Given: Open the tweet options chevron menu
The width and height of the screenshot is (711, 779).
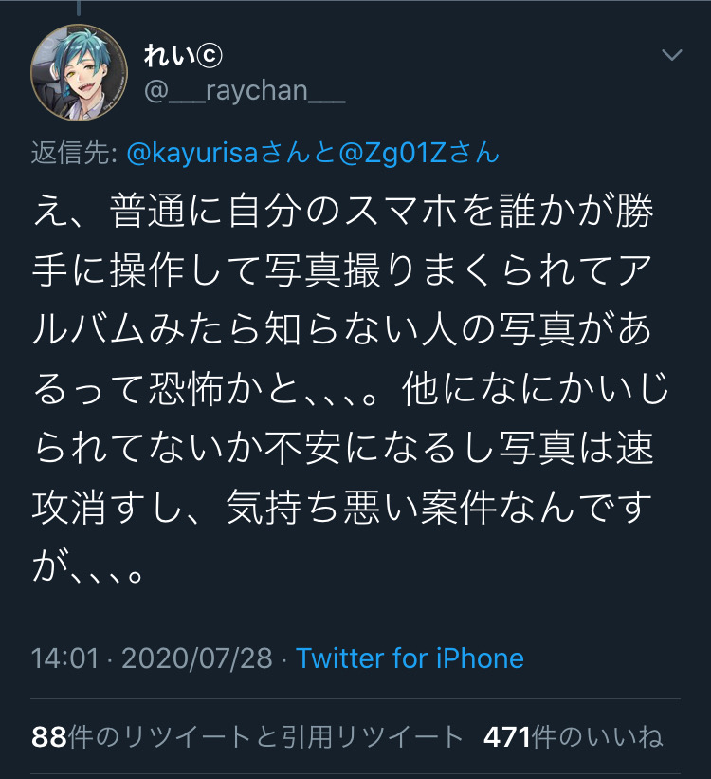Looking at the screenshot, I should (672, 55).
